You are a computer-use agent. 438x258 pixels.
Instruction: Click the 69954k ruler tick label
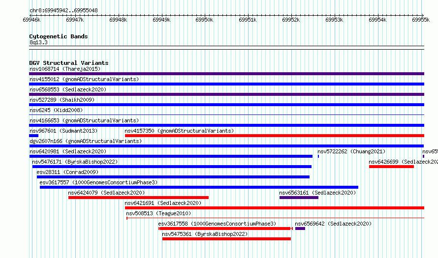coord(377,20)
